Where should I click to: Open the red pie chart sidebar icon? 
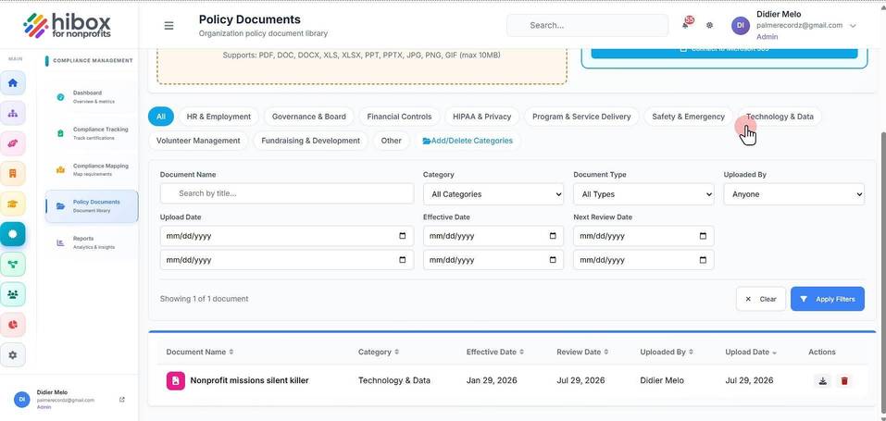12,325
